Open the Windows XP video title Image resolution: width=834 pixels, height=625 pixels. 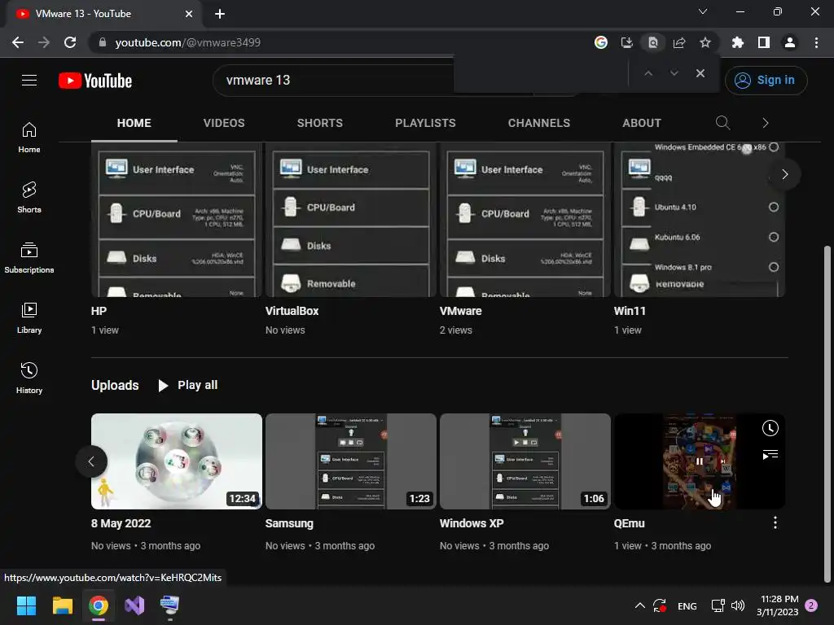click(x=472, y=523)
